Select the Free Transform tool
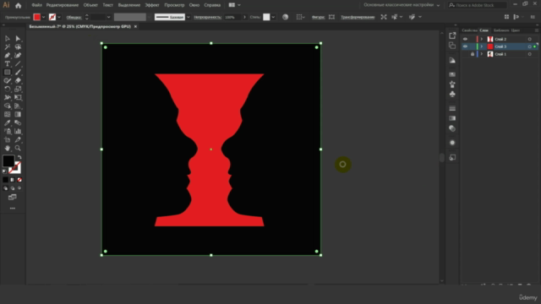Image resolution: width=541 pixels, height=304 pixels. (18, 98)
